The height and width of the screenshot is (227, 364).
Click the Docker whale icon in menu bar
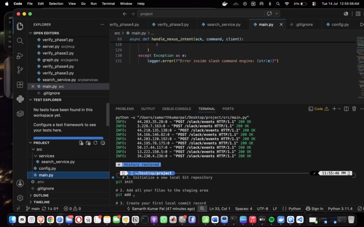(225, 4)
